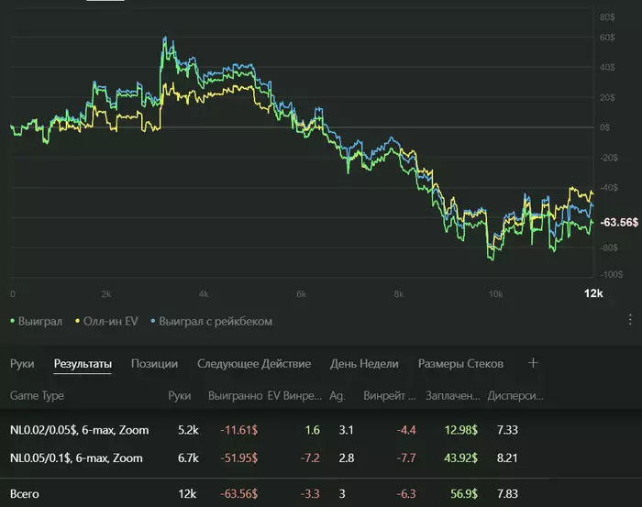Select the "Результаты" tab
The image size is (642, 507).
[x=83, y=364]
